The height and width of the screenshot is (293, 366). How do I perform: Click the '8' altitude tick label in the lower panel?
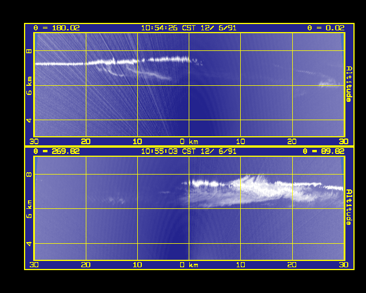pyautogui.click(x=29, y=175)
